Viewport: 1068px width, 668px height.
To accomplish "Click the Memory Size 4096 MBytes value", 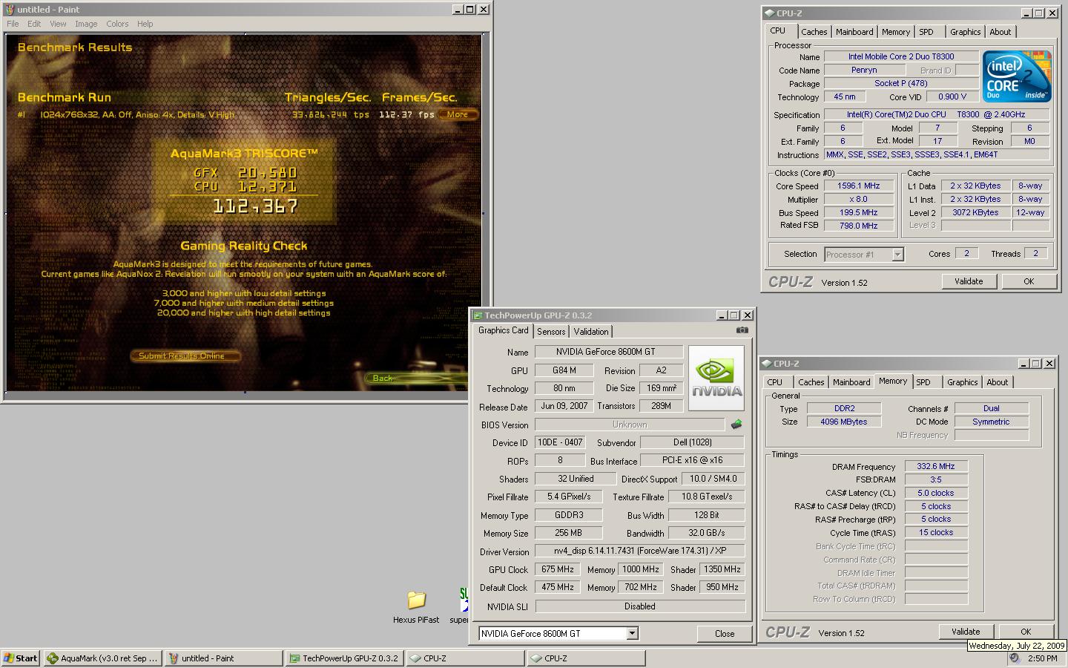I will pyautogui.click(x=844, y=422).
